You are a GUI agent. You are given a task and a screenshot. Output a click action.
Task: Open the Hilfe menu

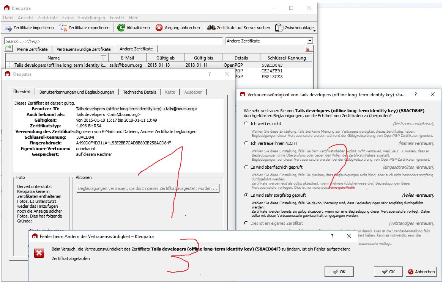tap(133, 17)
